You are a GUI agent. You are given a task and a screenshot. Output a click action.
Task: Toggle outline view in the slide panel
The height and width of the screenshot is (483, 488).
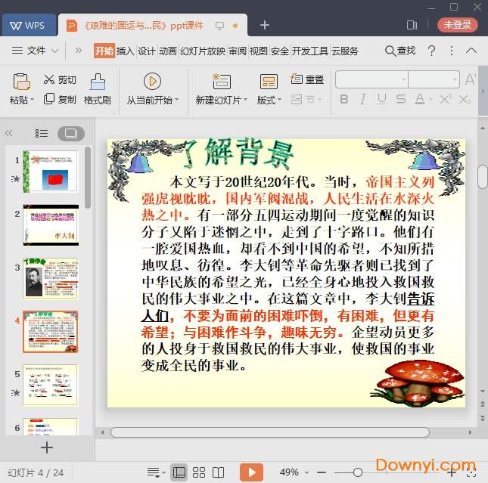point(42,133)
